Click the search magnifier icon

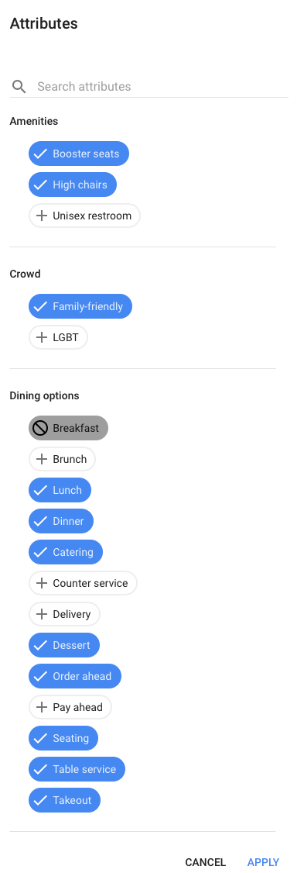point(19,86)
